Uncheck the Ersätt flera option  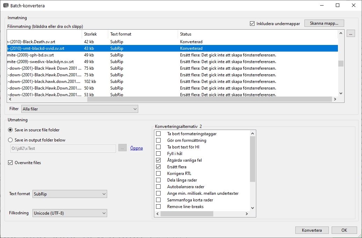[159, 167]
